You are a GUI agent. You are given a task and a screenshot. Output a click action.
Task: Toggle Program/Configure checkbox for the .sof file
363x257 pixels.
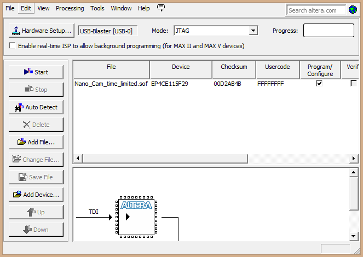(x=319, y=84)
